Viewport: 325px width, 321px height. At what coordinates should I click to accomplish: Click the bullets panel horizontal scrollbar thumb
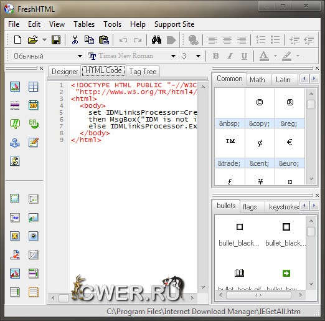pos(258,295)
